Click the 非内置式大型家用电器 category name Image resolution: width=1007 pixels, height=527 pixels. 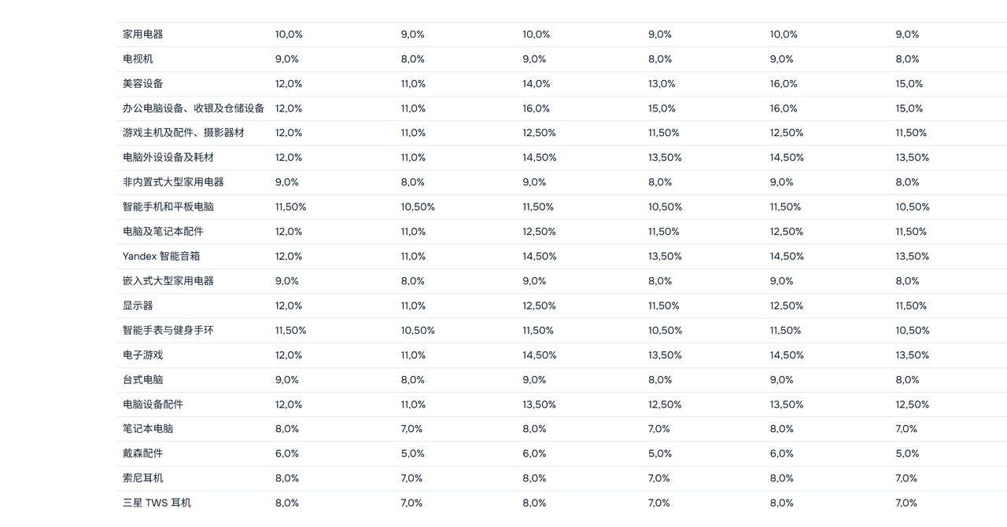pyautogui.click(x=173, y=182)
